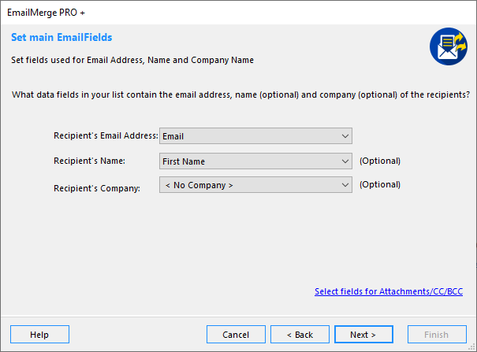Screen dimensions: 477x352
Task: Click the (Optional) text beside the Company dropdown
Action: [380, 184]
